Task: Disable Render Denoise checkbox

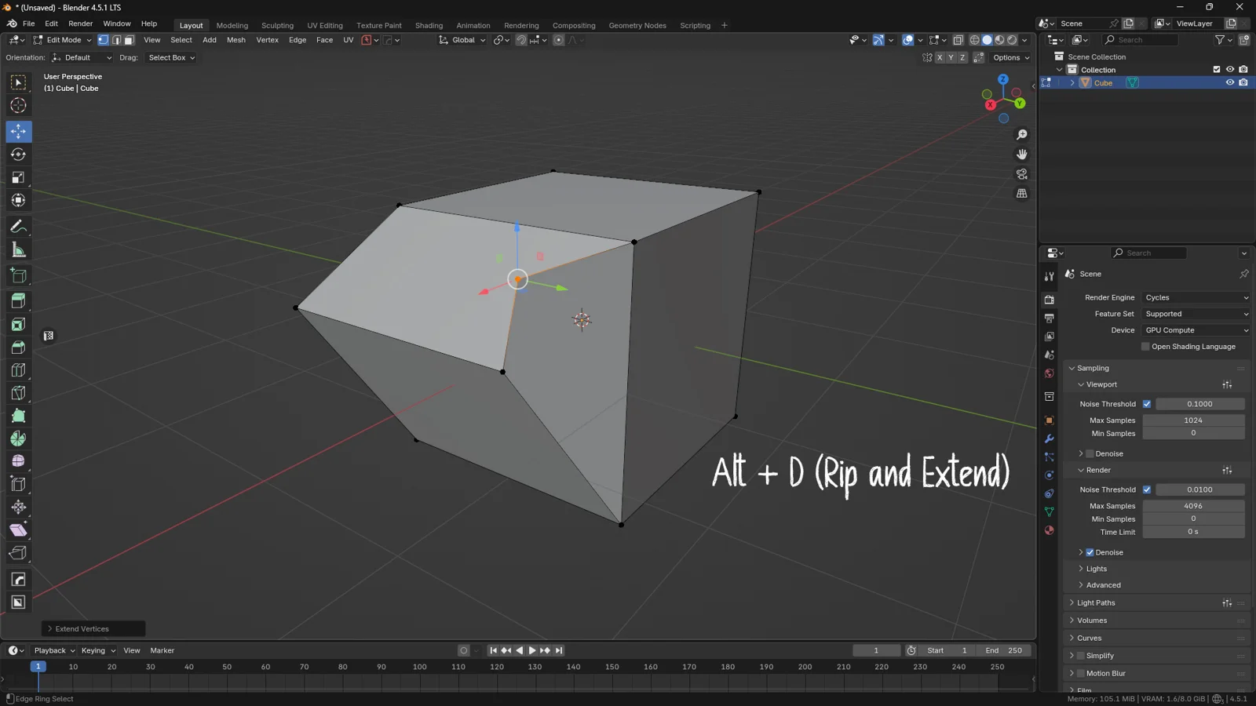Action: coord(1090,552)
